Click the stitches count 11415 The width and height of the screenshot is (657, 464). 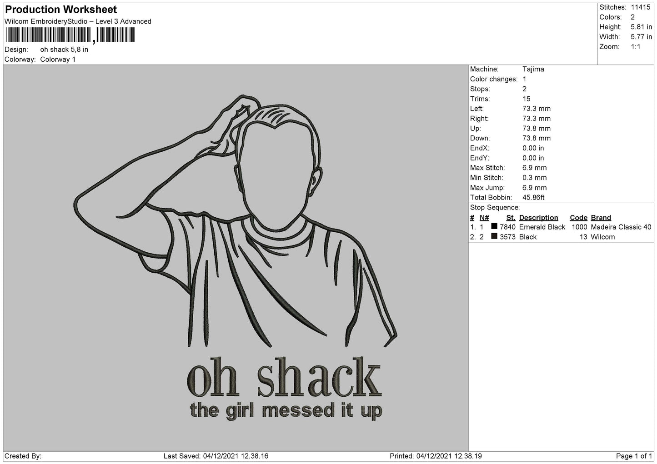coord(640,7)
